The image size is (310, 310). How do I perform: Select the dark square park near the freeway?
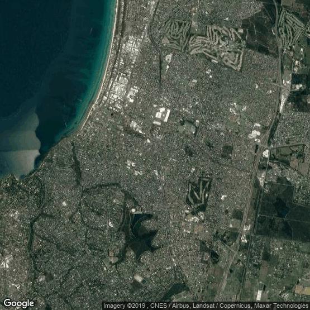point(227,151)
